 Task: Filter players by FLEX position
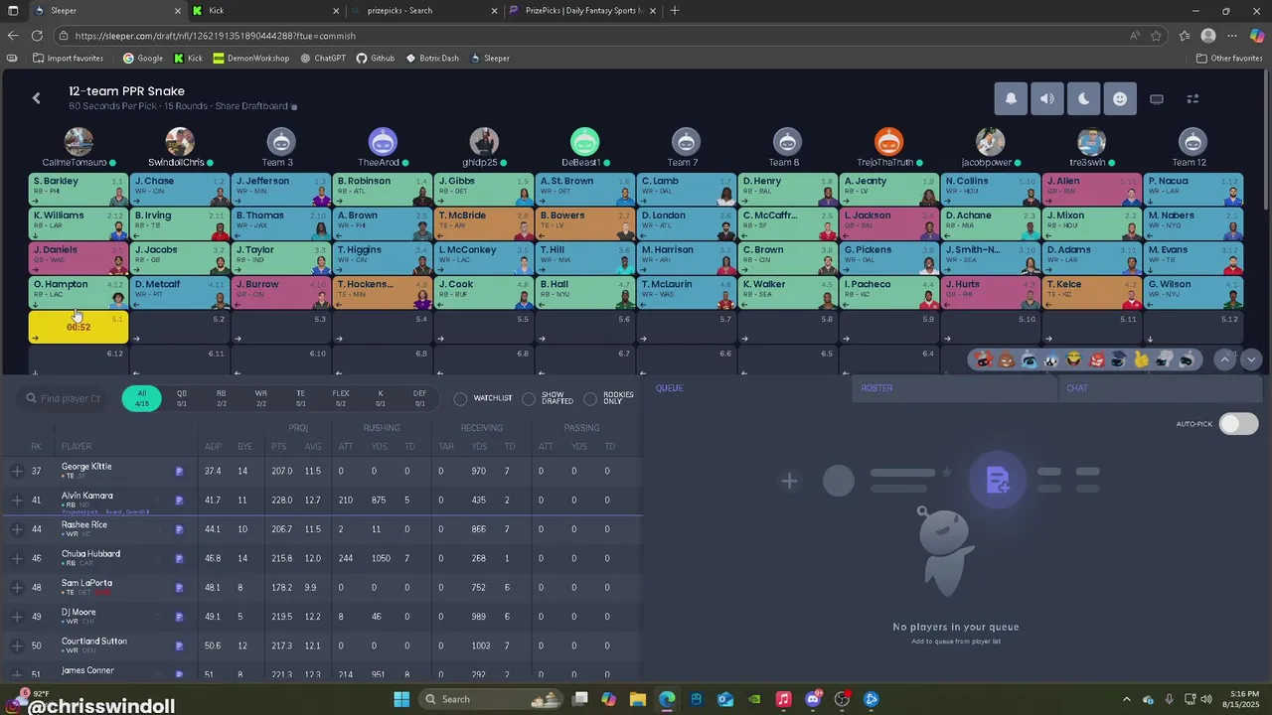[341, 398]
